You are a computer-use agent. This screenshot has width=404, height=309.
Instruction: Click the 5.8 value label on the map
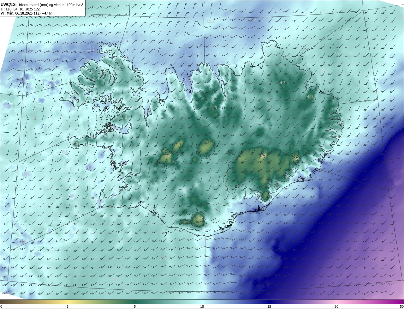[124, 117]
